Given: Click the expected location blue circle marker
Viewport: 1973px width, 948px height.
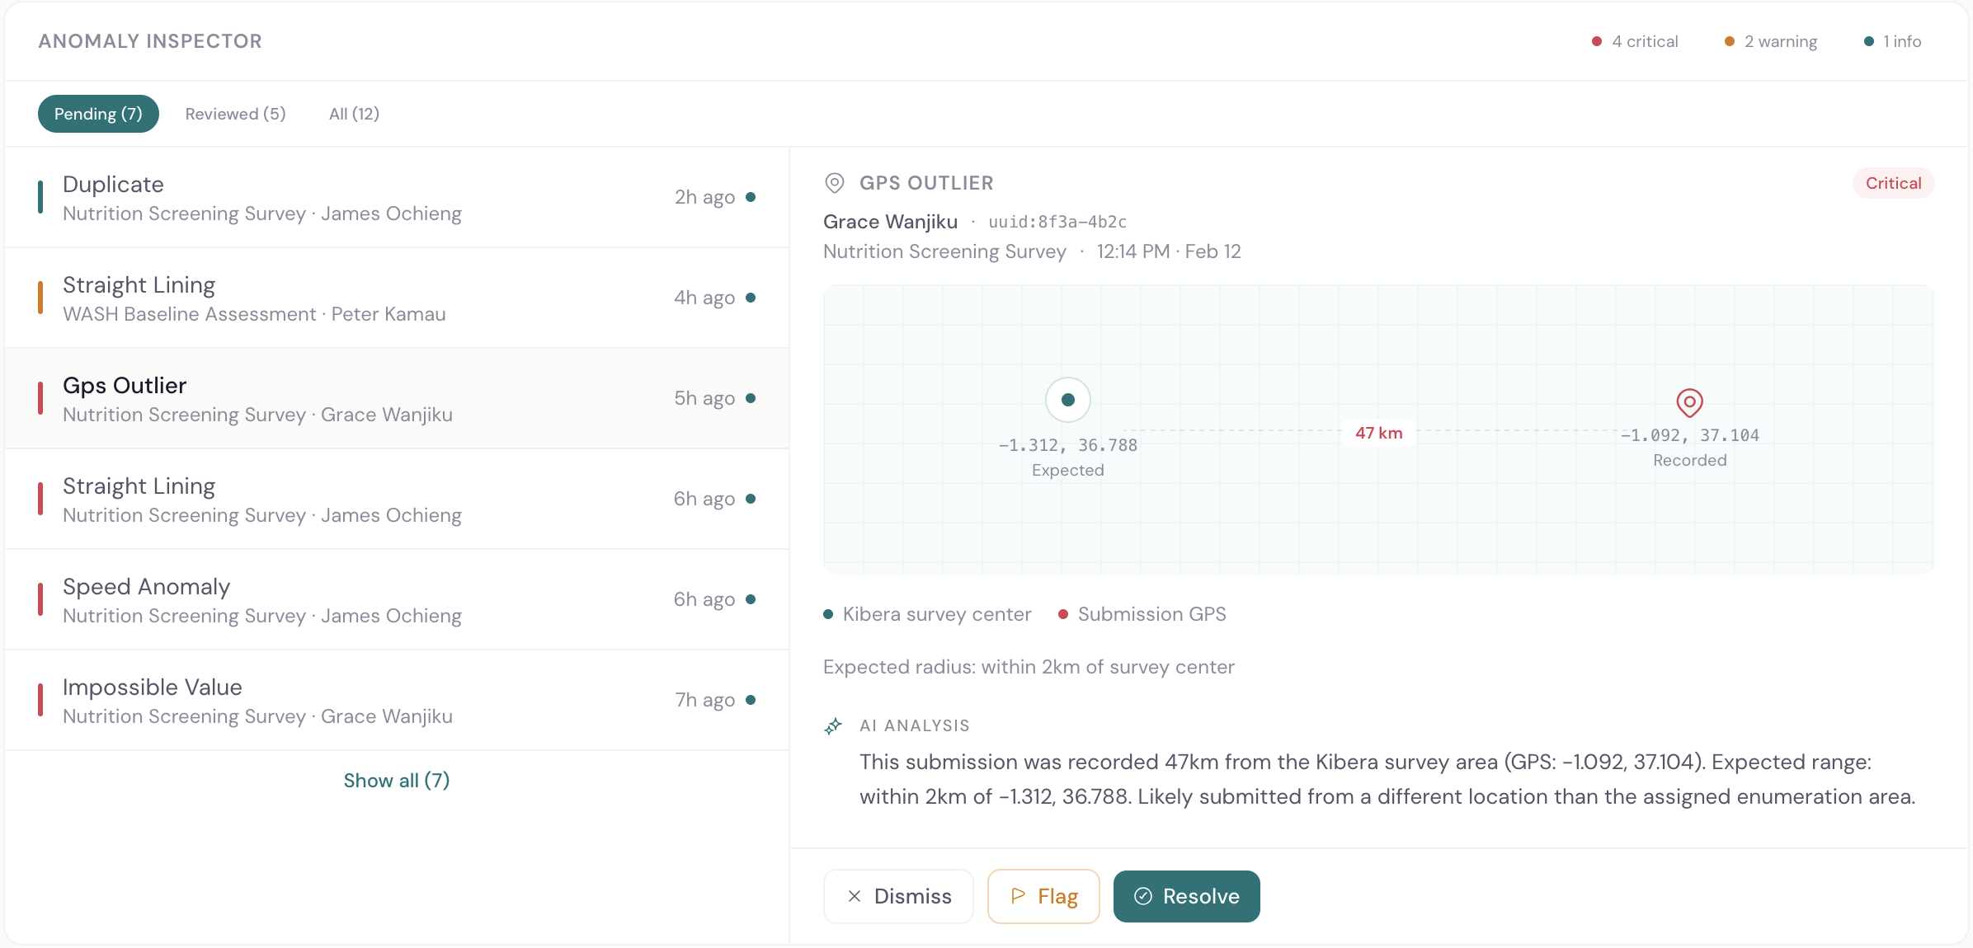Looking at the screenshot, I should [1067, 400].
